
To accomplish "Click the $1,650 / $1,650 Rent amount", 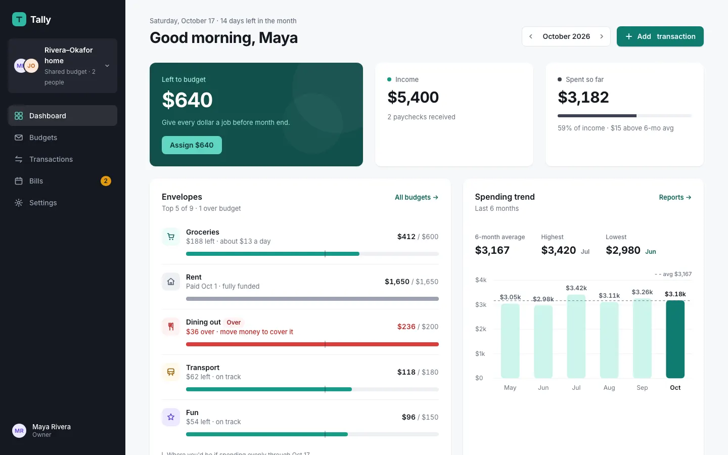I will click(x=412, y=282).
